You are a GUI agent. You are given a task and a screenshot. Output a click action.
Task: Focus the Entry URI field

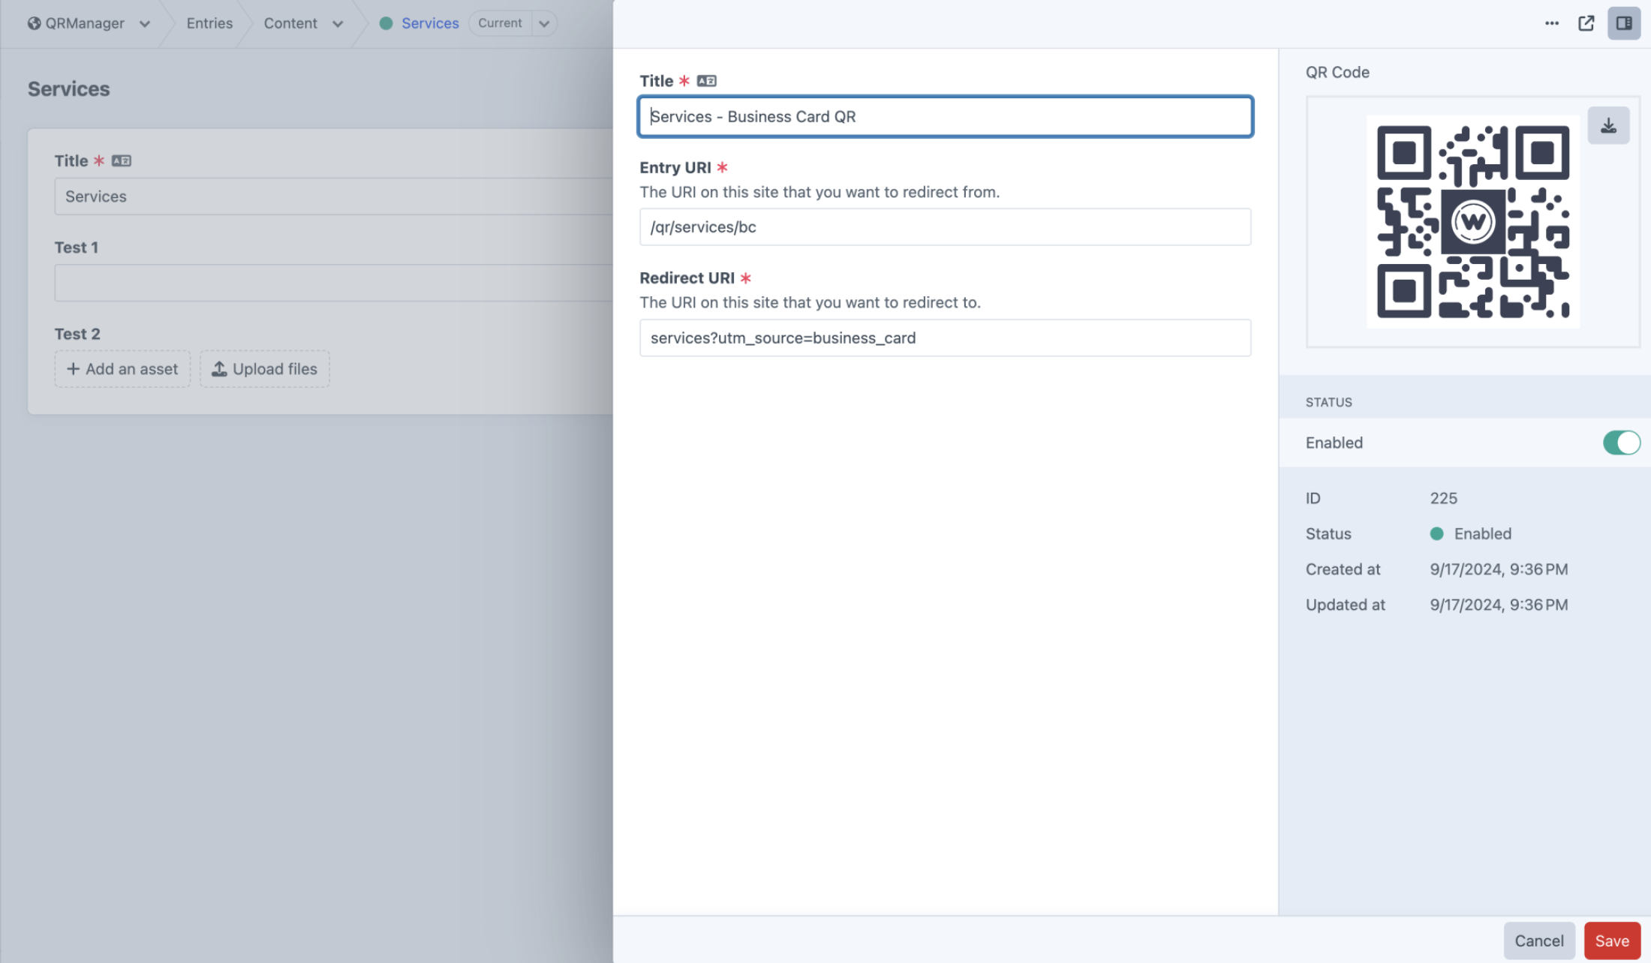[x=945, y=227]
